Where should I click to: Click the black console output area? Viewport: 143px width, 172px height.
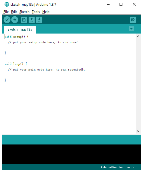click(71, 154)
